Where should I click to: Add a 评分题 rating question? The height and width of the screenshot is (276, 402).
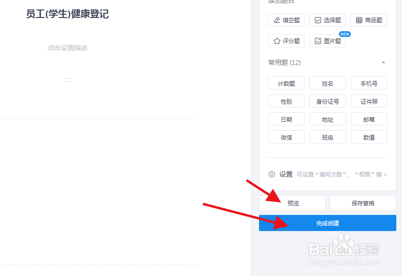point(286,41)
